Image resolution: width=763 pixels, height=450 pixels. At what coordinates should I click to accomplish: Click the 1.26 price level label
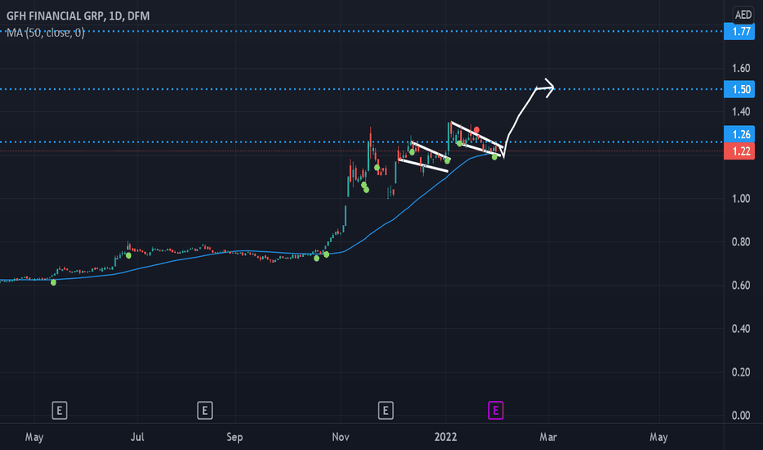coord(739,134)
